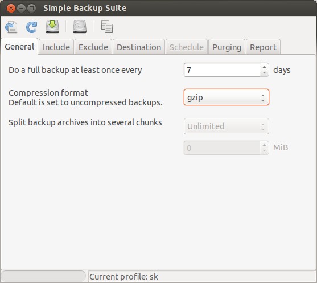Select the Purging tab
Image resolution: width=317 pixels, height=283 pixels.
coord(227,47)
